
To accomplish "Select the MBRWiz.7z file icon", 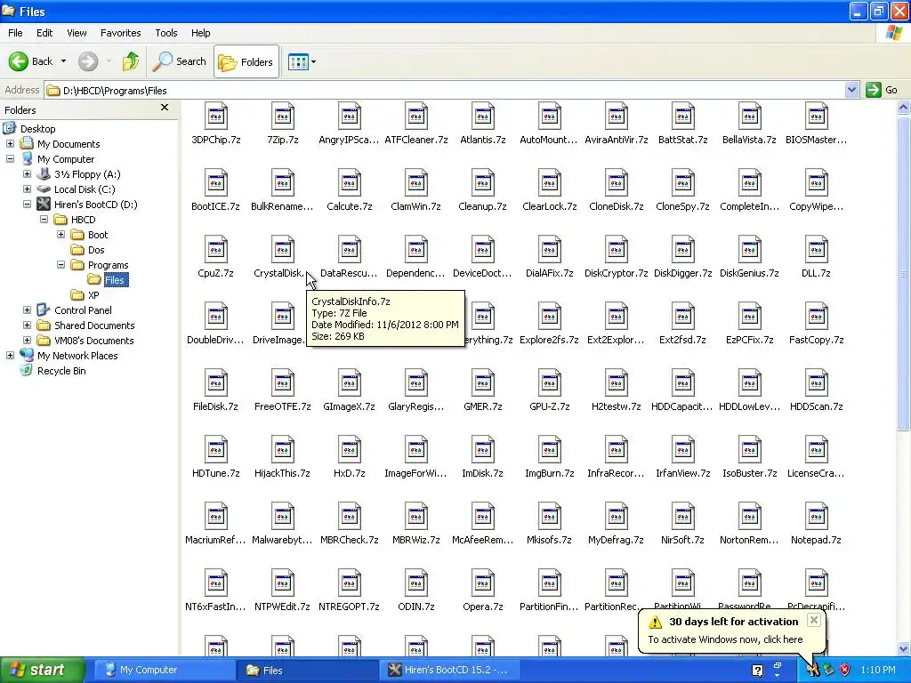I will tap(416, 517).
